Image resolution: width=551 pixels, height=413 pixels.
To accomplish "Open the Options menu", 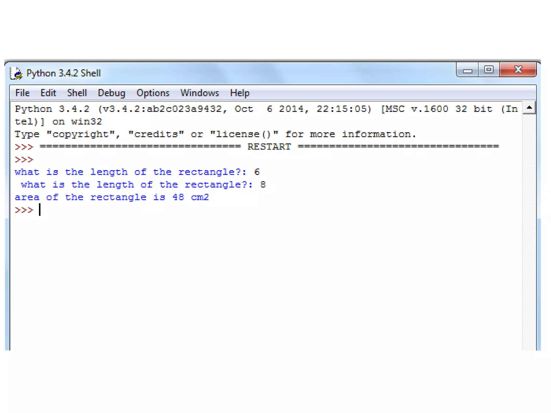I will click(x=153, y=93).
